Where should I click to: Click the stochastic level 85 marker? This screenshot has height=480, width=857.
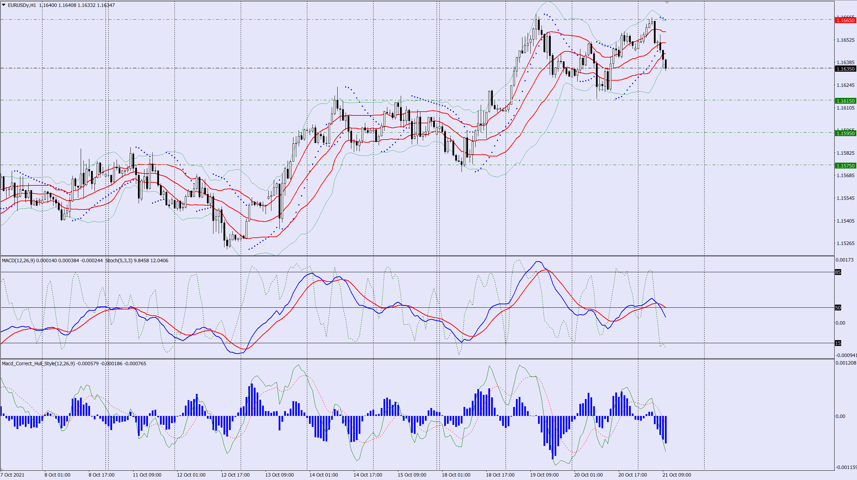(x=838, y=272)
